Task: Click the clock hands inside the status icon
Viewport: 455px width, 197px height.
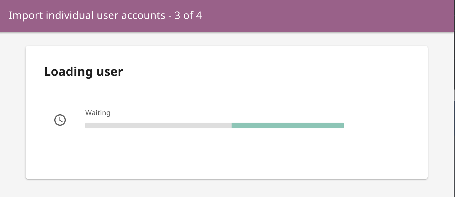Action: click(x=60, y=119)
